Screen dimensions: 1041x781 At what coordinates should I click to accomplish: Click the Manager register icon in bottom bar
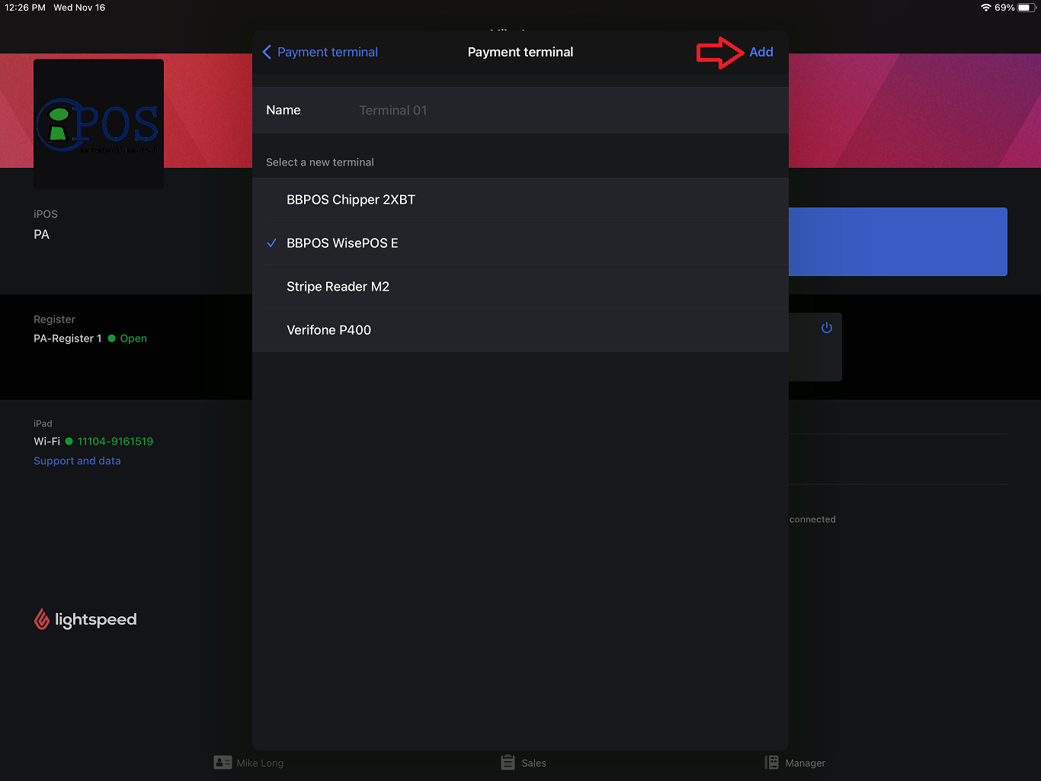coord(771,763)
